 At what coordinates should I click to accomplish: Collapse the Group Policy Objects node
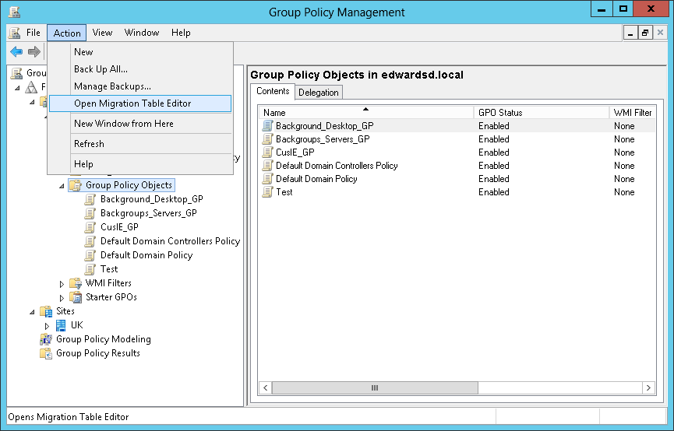pos(62,186)
